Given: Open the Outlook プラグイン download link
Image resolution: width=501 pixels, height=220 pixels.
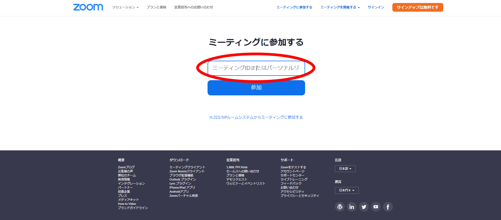Looking at the screenshot, I should (183, 179).
